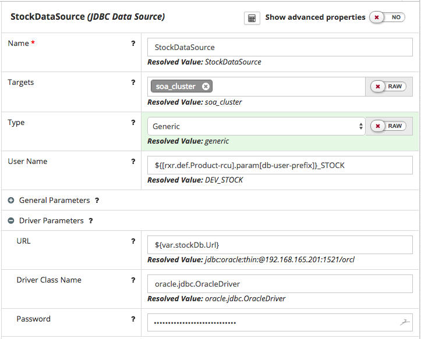The image size is (421, 339).
Task: Click the Driver Class Name input field
Action: [280, 284]
